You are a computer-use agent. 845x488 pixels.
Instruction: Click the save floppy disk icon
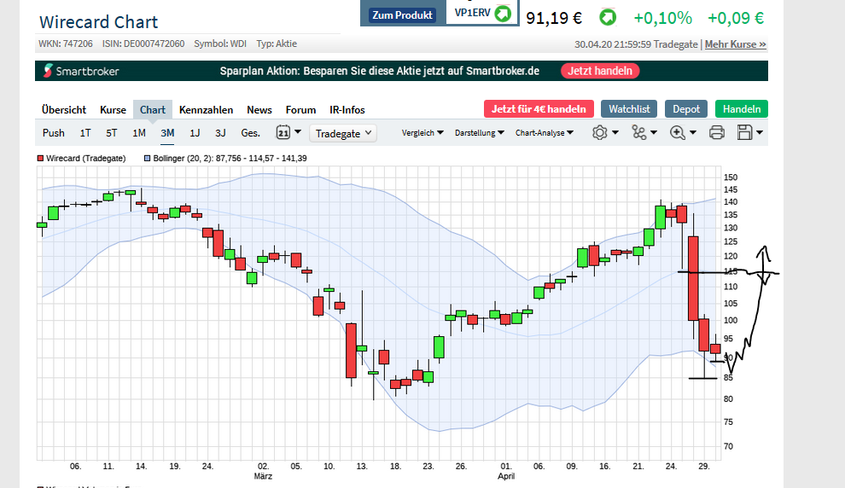(744, 132)
